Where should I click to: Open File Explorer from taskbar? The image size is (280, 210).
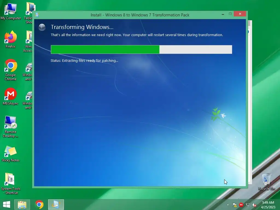click(22, 205)
